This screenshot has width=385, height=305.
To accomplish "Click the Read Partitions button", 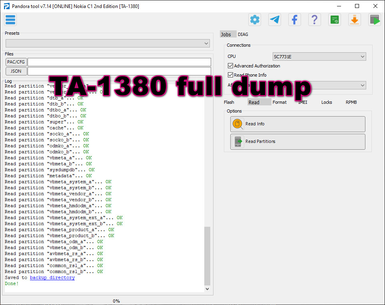I will click(x=297, y=141).
